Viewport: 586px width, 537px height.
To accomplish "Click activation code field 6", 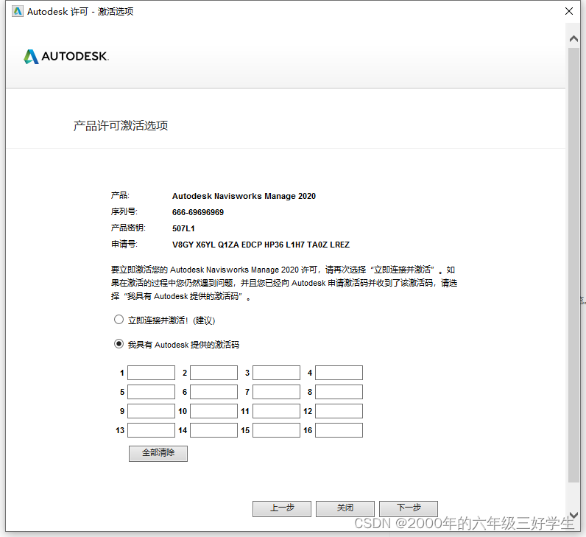I will click(x=213, y=392).
